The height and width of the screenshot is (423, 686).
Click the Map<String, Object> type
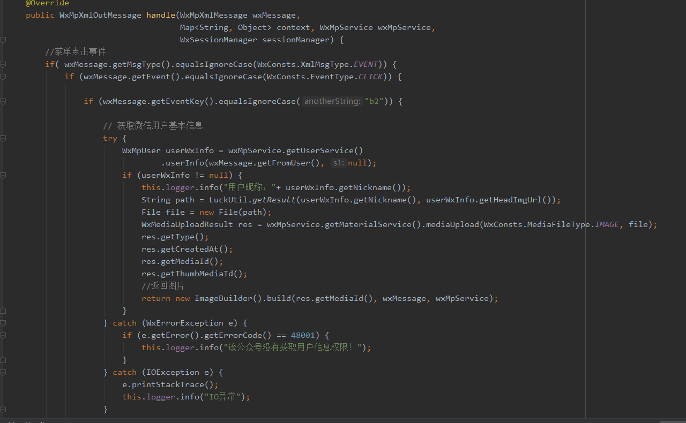(x=226, y=27)
